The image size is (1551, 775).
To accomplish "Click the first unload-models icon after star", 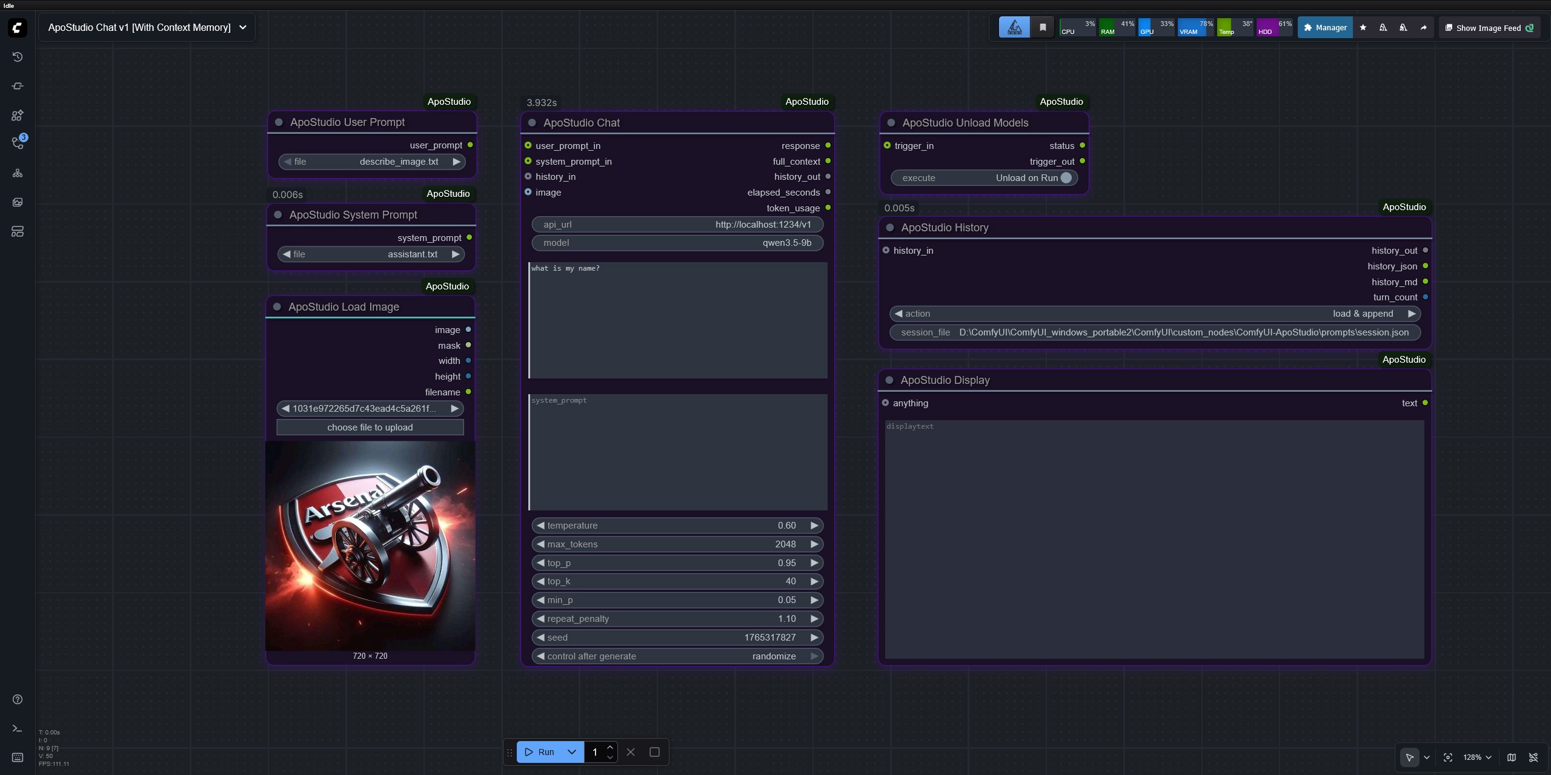I will [1383, 27].
